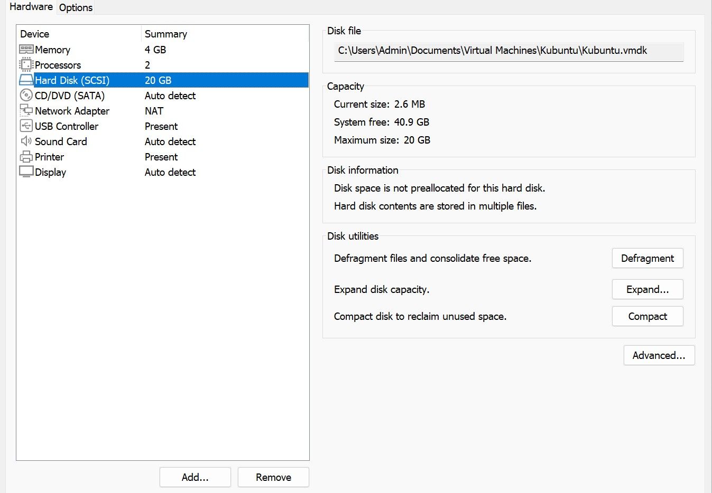Click the Compact button
The image size is (712, 493).
[x=647, y=316]
